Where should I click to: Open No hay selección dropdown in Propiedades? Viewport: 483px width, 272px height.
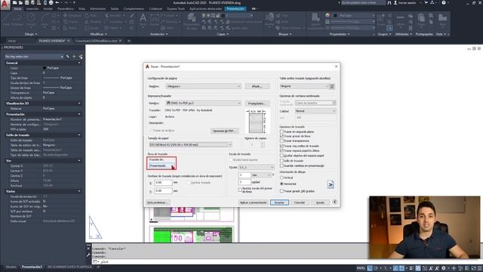[34, 57]
